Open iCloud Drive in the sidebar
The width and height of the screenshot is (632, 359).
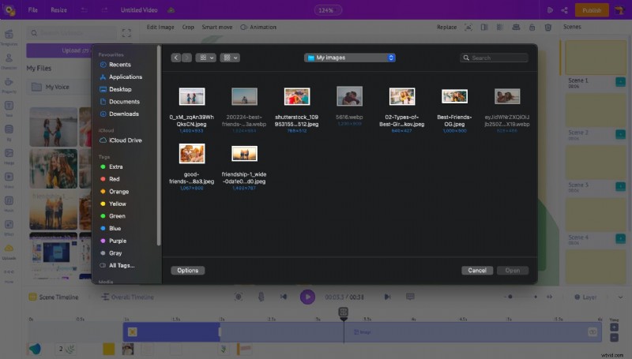[x=125, y=140]
